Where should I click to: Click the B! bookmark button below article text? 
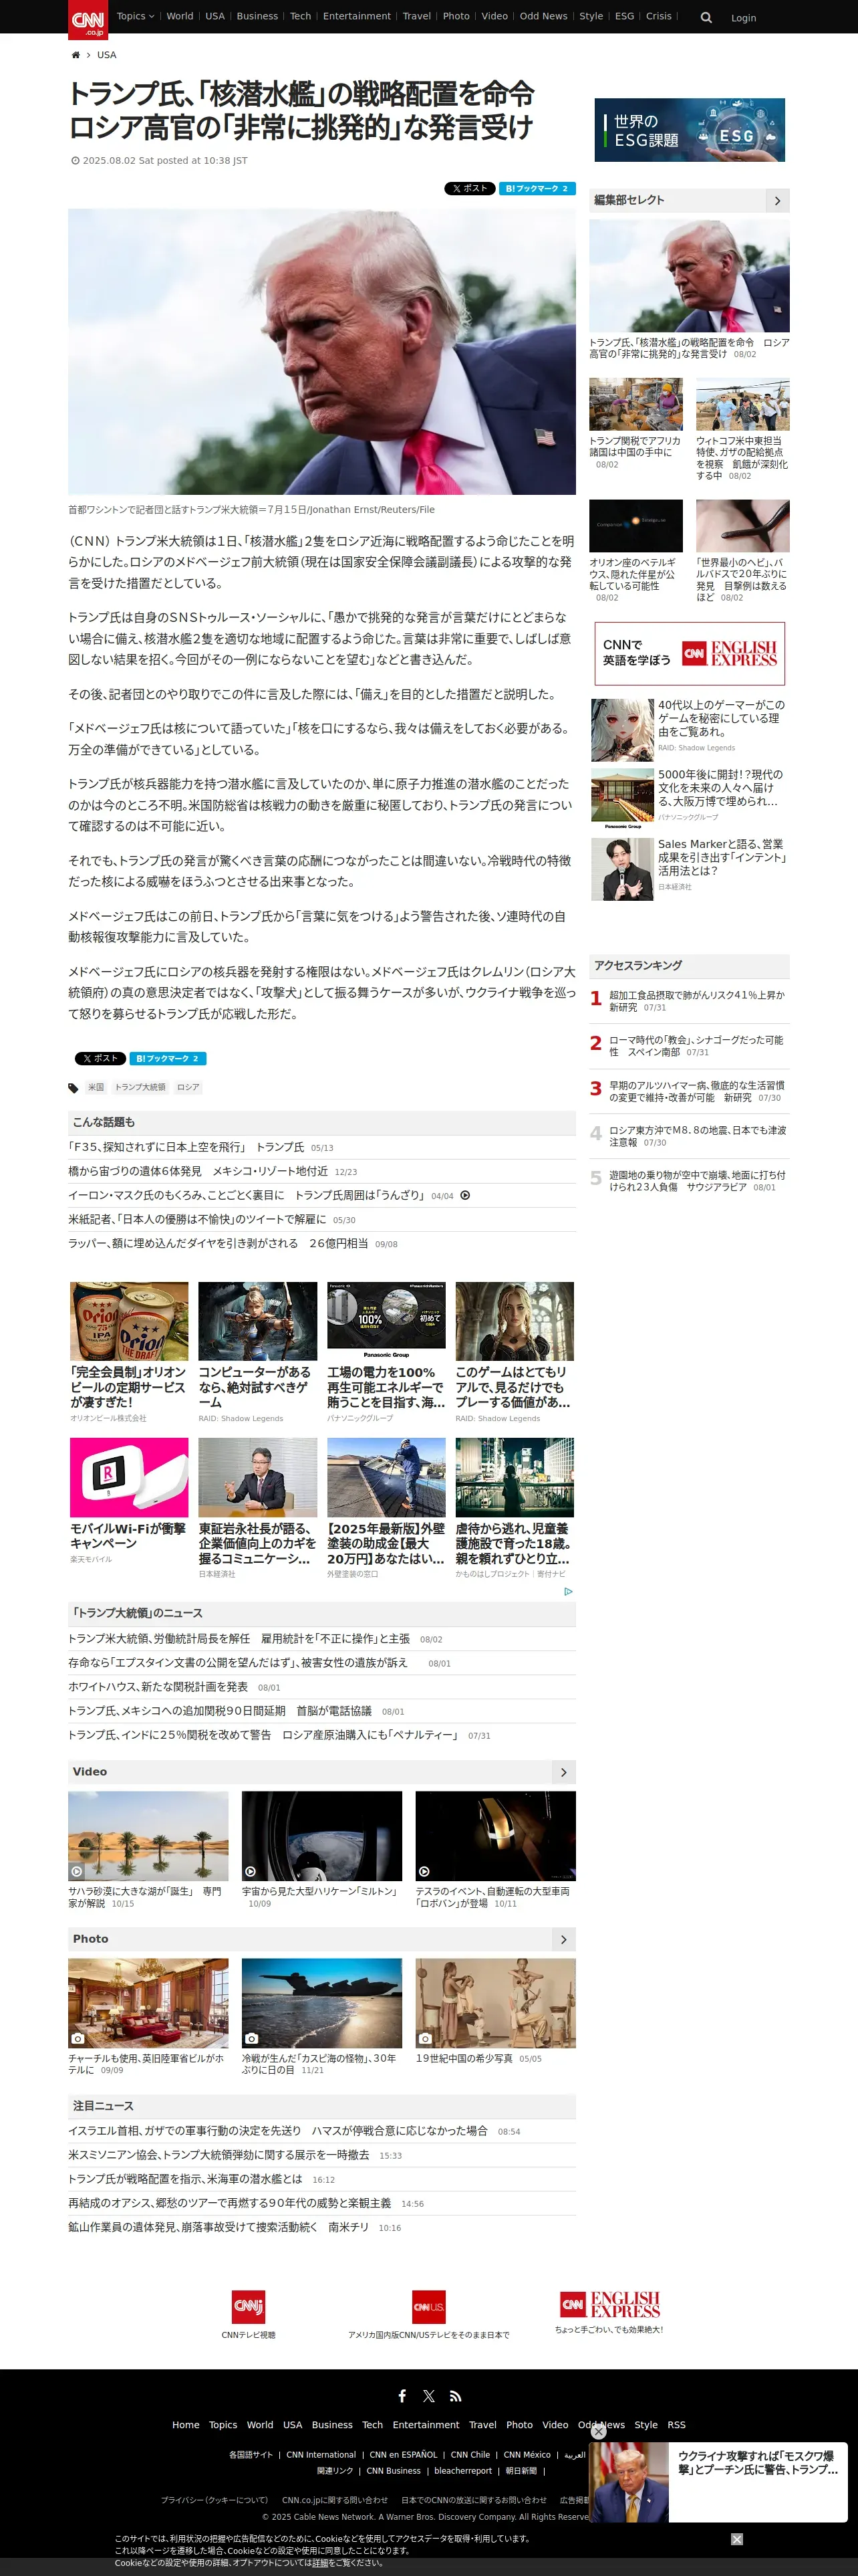[168, 1058]
